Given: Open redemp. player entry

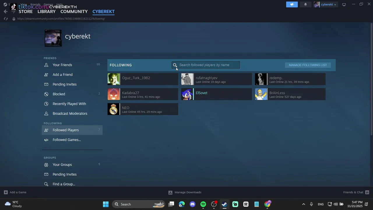Looking at the screenshot, I should point(290,79).
